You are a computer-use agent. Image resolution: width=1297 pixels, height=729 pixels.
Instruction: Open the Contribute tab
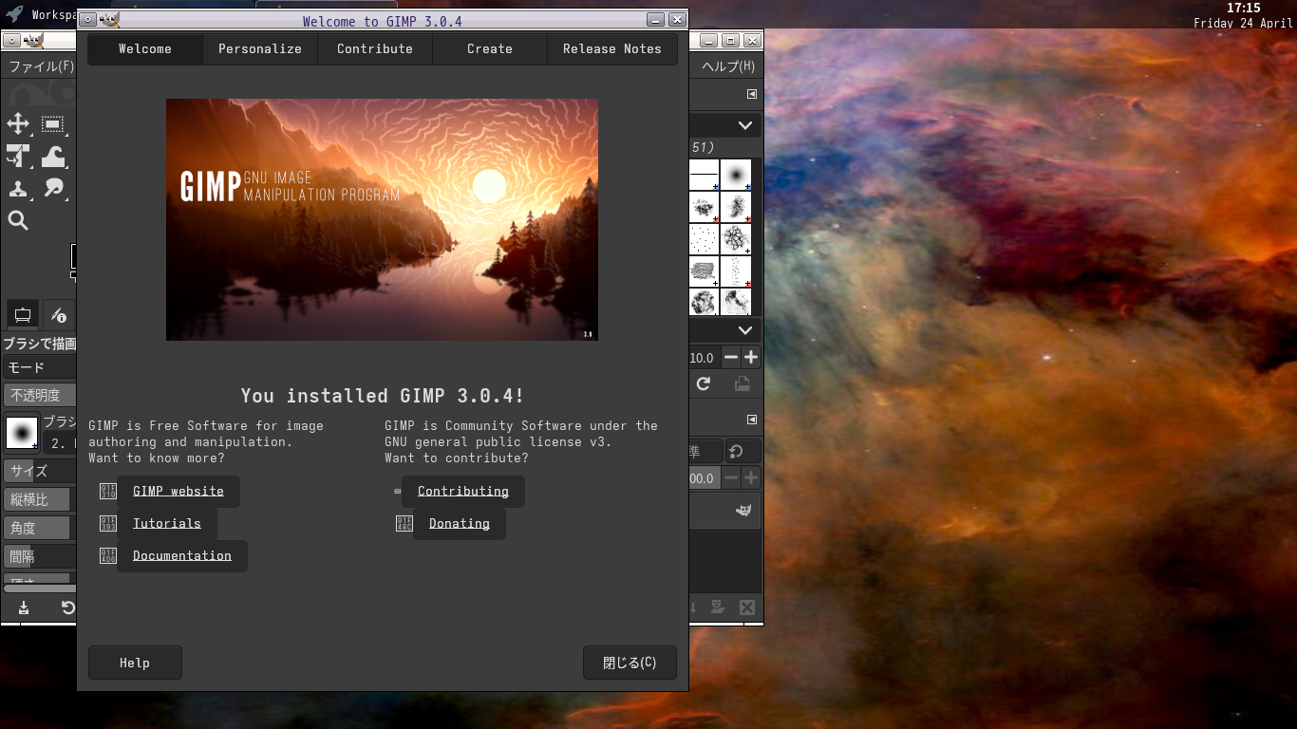(375, 49)
